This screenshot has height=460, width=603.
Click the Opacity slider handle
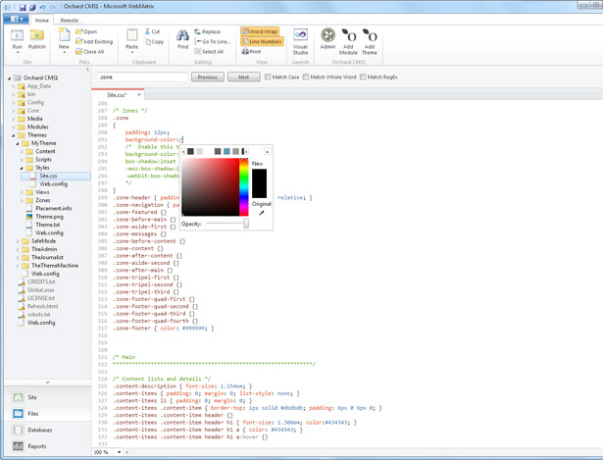(245, 224)
